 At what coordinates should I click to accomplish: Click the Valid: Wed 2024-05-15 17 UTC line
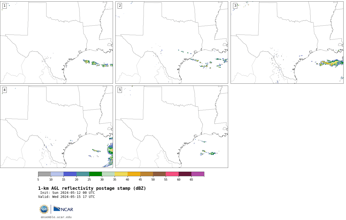click(66, 197)
